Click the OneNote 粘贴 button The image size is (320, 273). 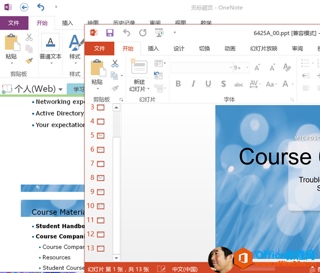pos(12,49)
